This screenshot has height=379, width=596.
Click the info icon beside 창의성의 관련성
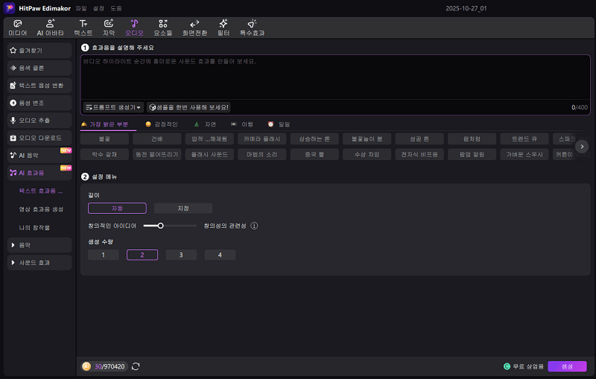tap(254, 226)
